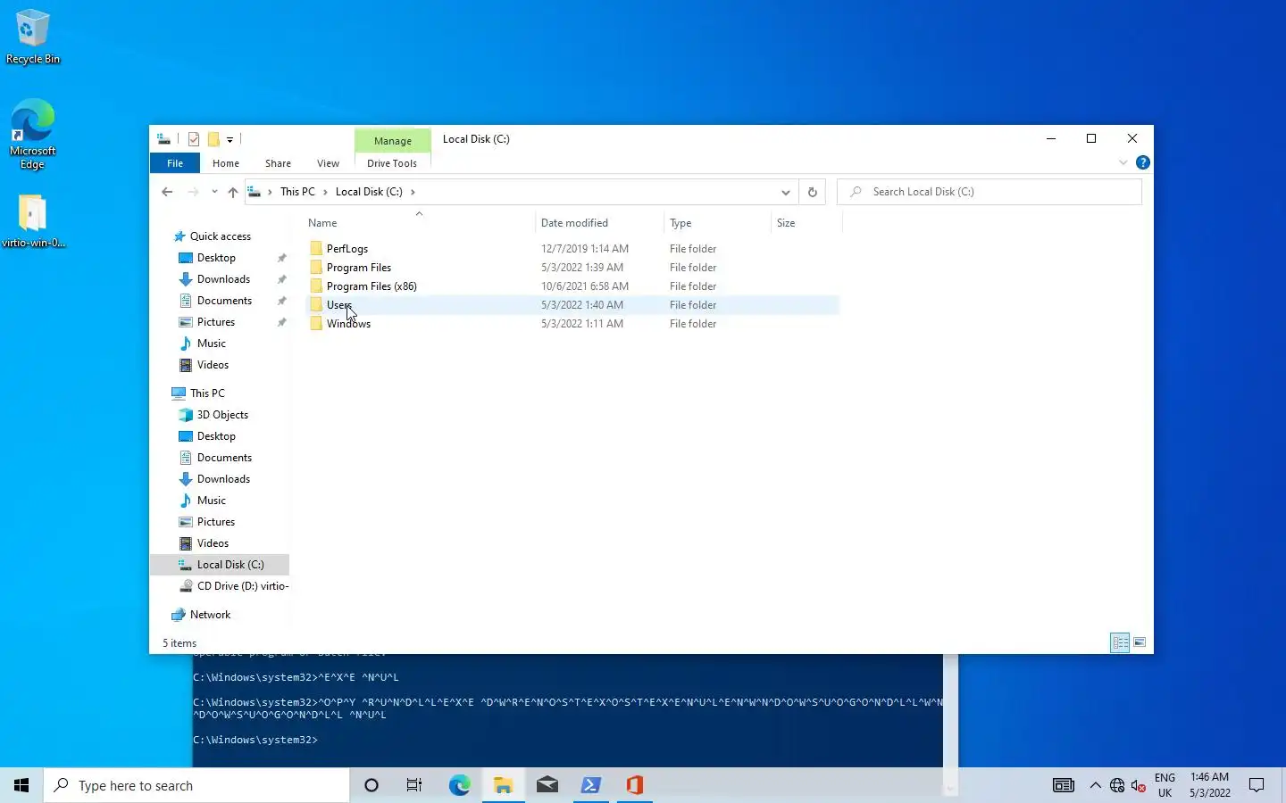Expand chevron after Local Disk (C:) breadcrumb
Image resolution: width=1286 pixels, height=803 pixels.
(413, 192)
